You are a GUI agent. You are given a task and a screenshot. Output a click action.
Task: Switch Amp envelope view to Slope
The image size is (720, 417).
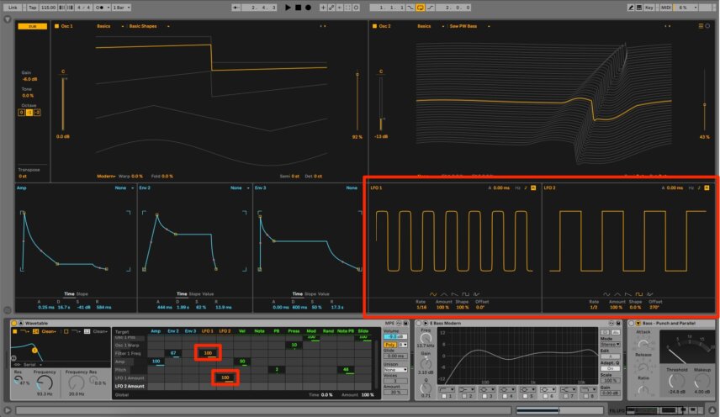(82, 293)
